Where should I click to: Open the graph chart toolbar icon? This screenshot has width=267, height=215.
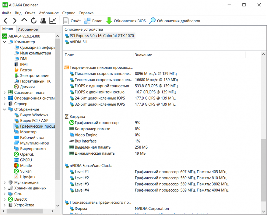click(53, 21)
